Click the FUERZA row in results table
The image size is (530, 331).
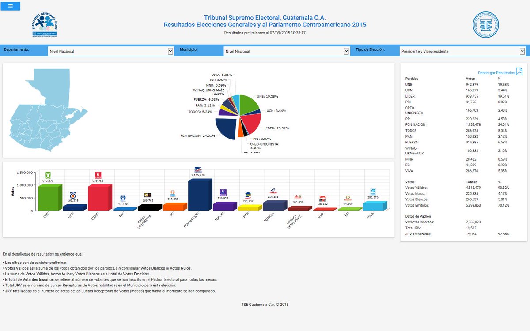(464, 142)
